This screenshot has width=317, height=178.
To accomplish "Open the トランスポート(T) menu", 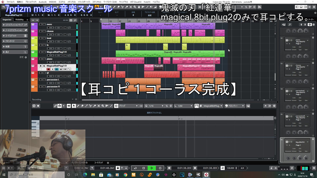I will click(x=84, y=2).
